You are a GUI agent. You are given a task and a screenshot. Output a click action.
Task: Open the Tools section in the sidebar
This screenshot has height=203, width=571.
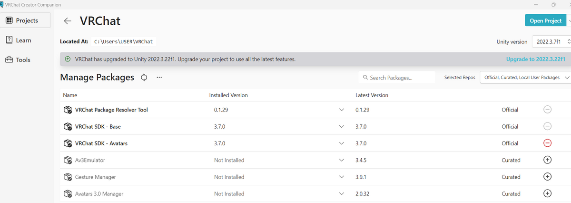point(24,60)
